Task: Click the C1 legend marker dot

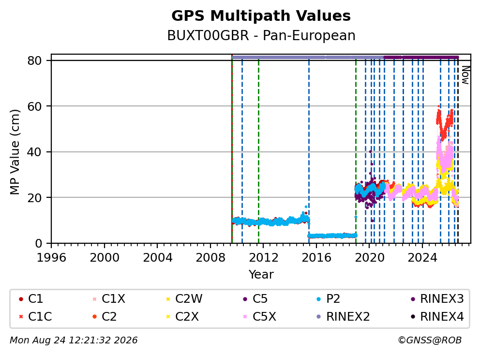Action: tap(21, 299)
